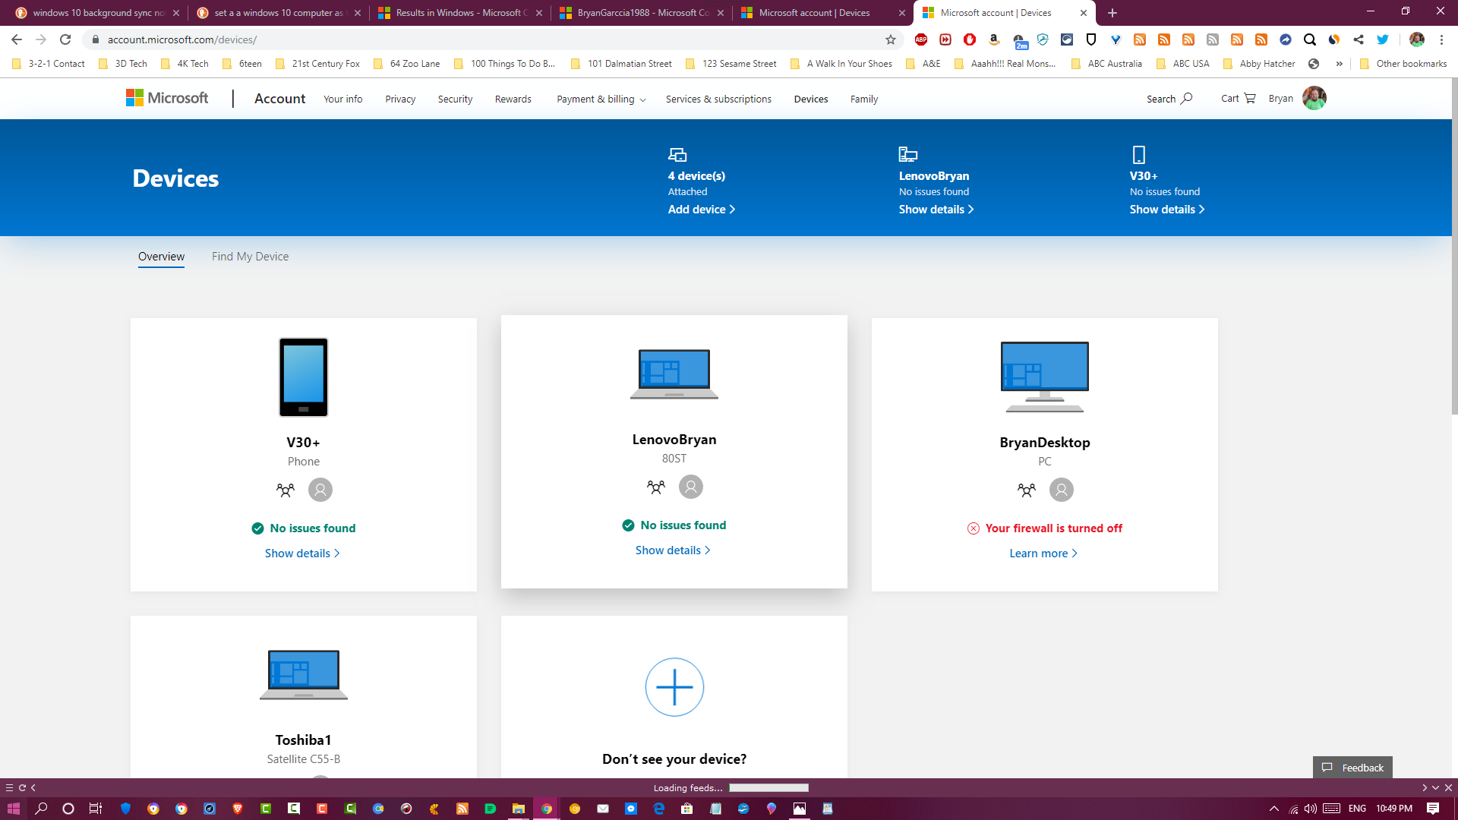Screen dimensions: 1458x820
Task: Open the shopping Cart icon
Action: coord(1250,98)
